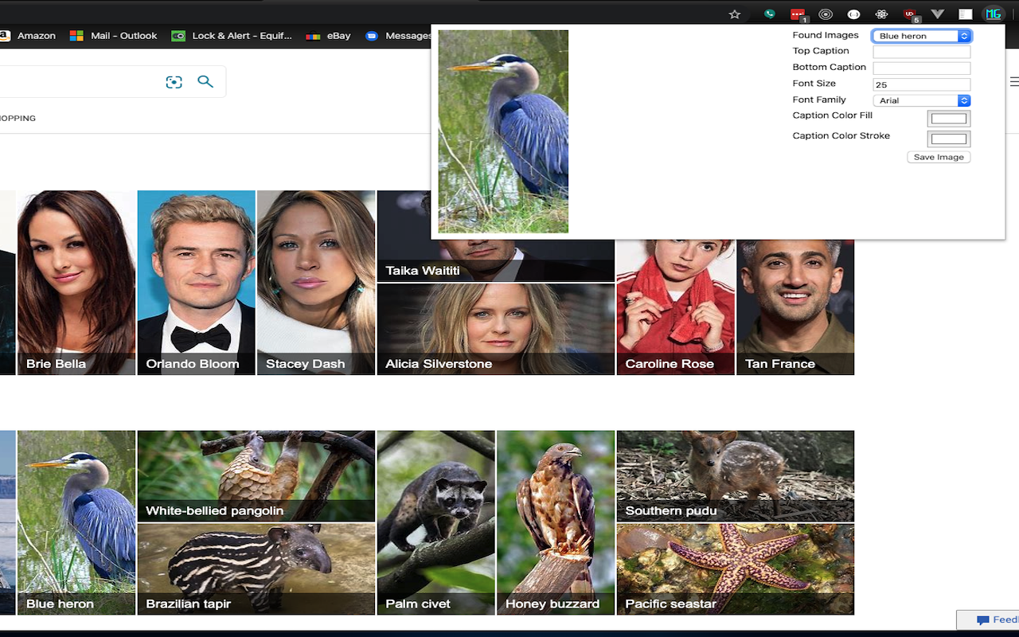Open the Font Family Arial dropdown

pos(922,100)
